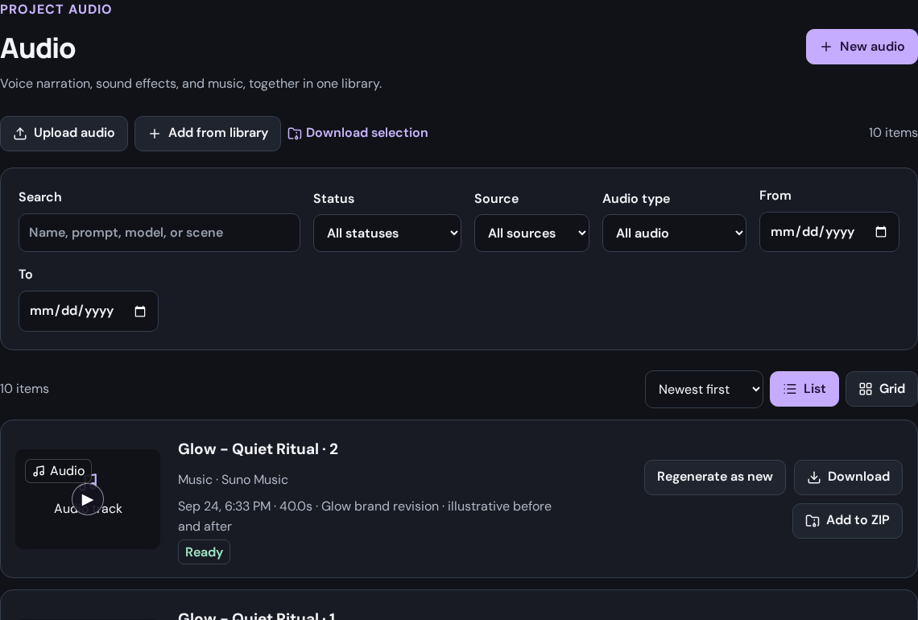Click the download arrow icon in Download button

[814, 477]
